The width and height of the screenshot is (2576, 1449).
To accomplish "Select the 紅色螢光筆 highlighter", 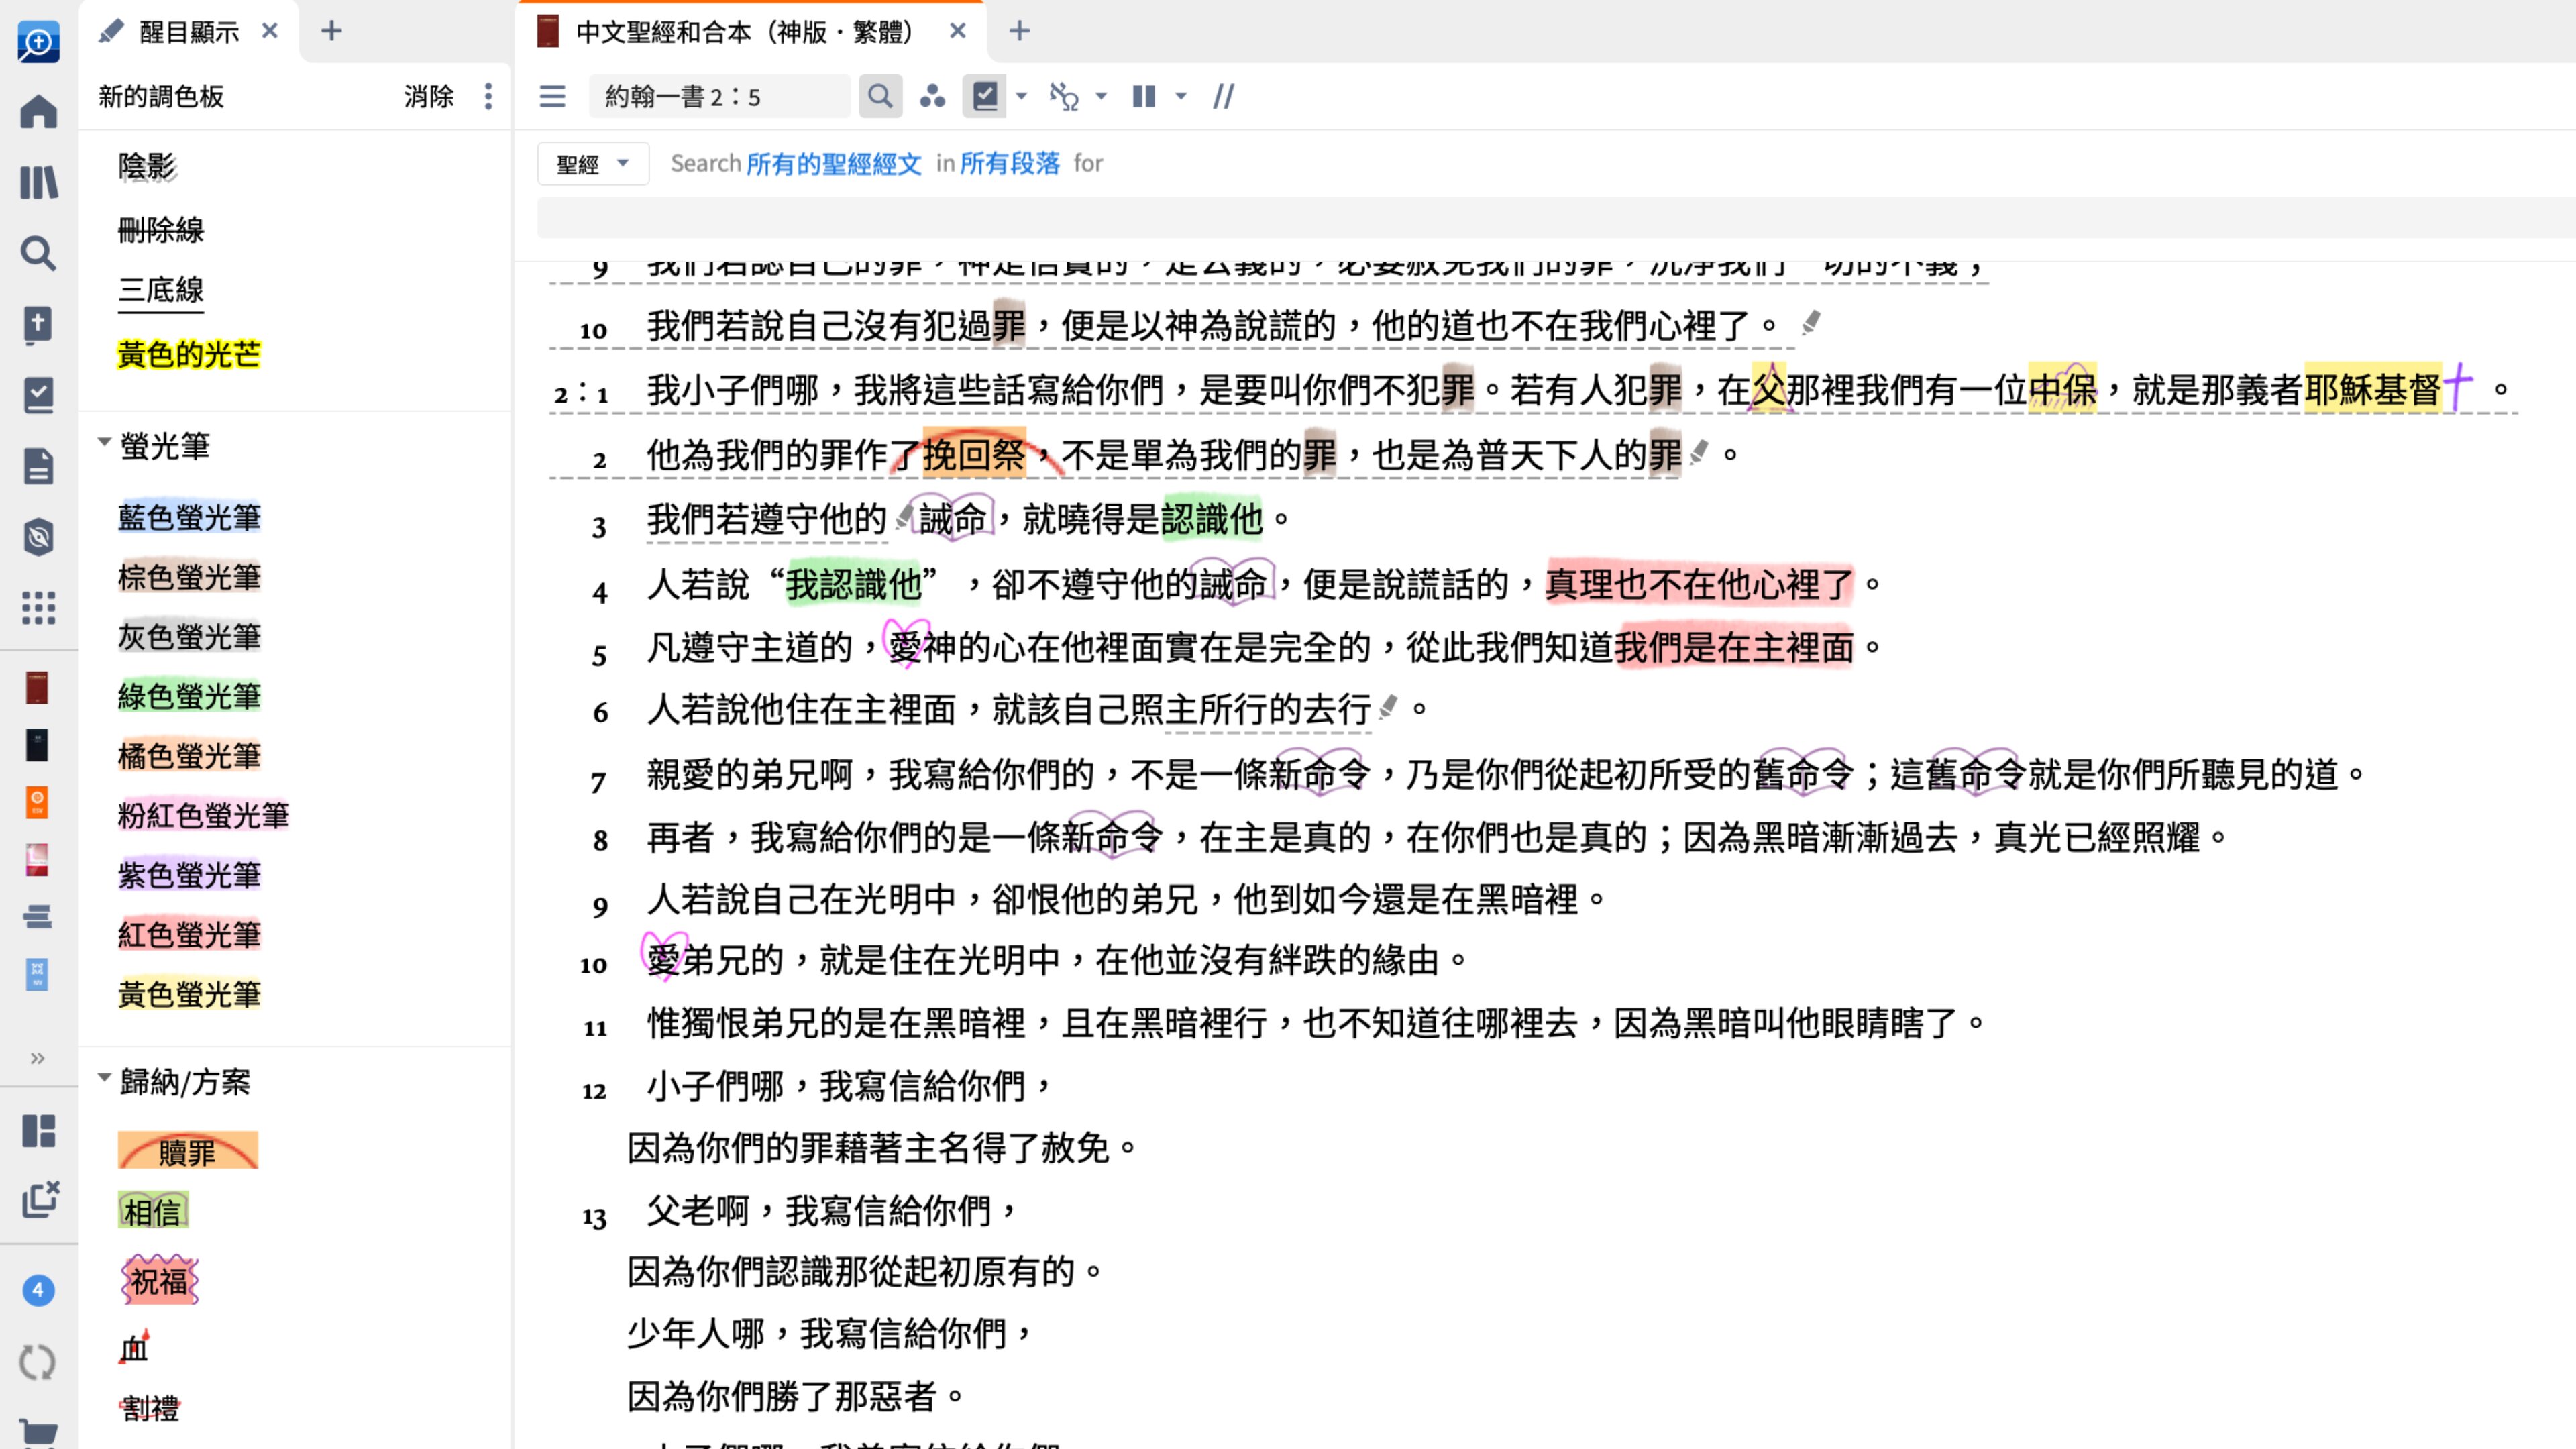I will [x=189, y=935].
